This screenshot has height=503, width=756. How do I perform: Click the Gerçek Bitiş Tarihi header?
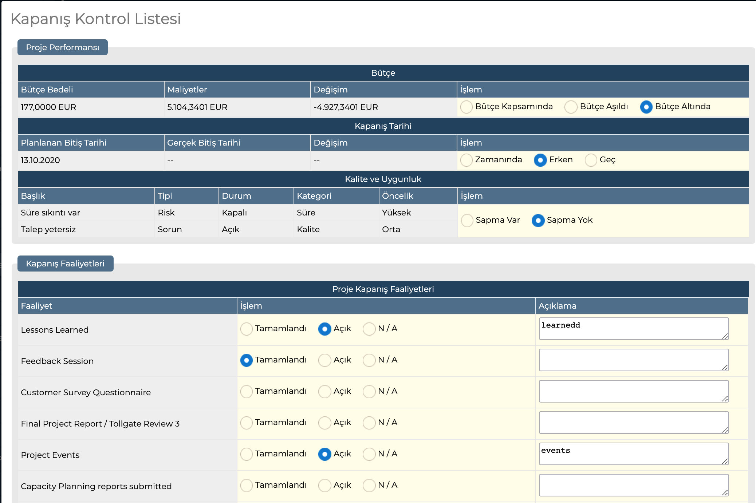(237, 143)
